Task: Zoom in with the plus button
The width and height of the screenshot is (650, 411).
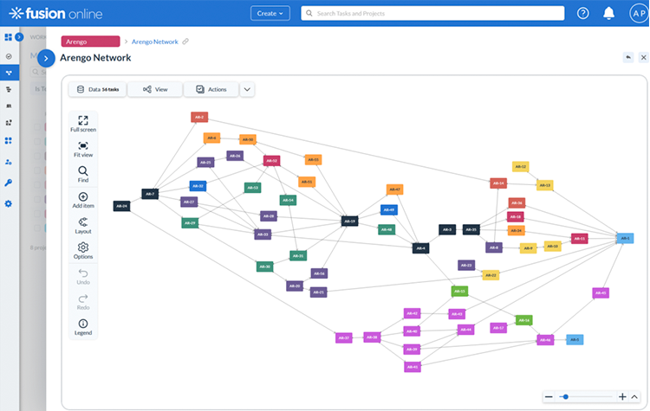Action: 622,396
